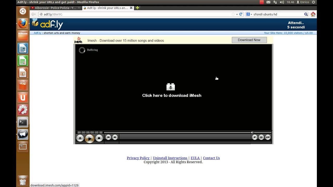This screenshot has width=333, height=187.
Task: Click the search magnifier icon
Action: tap(306, 14)
